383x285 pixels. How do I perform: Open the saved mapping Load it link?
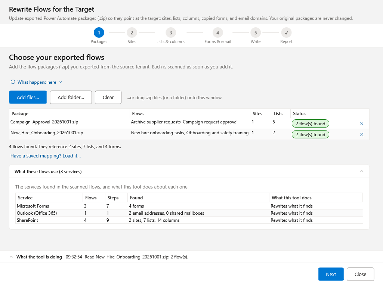tap(46, 156)
